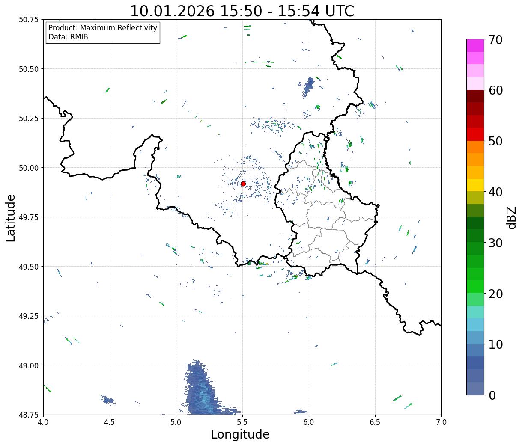
Task: Click the colorbar tick label 30
Action: point(495,243)
